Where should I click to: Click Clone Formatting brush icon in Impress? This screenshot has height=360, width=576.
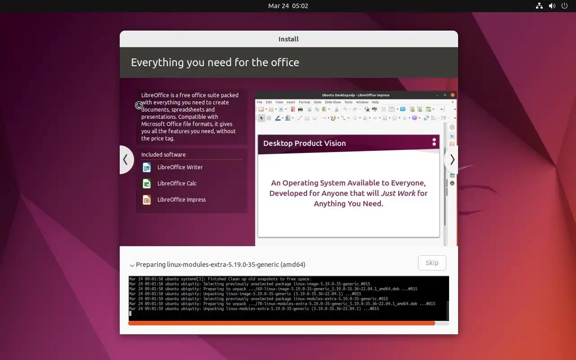(x=337, y=109)
